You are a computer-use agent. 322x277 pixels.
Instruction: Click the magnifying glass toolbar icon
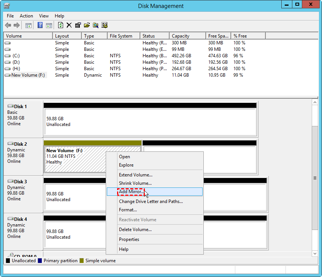click(x=95, y=25)
